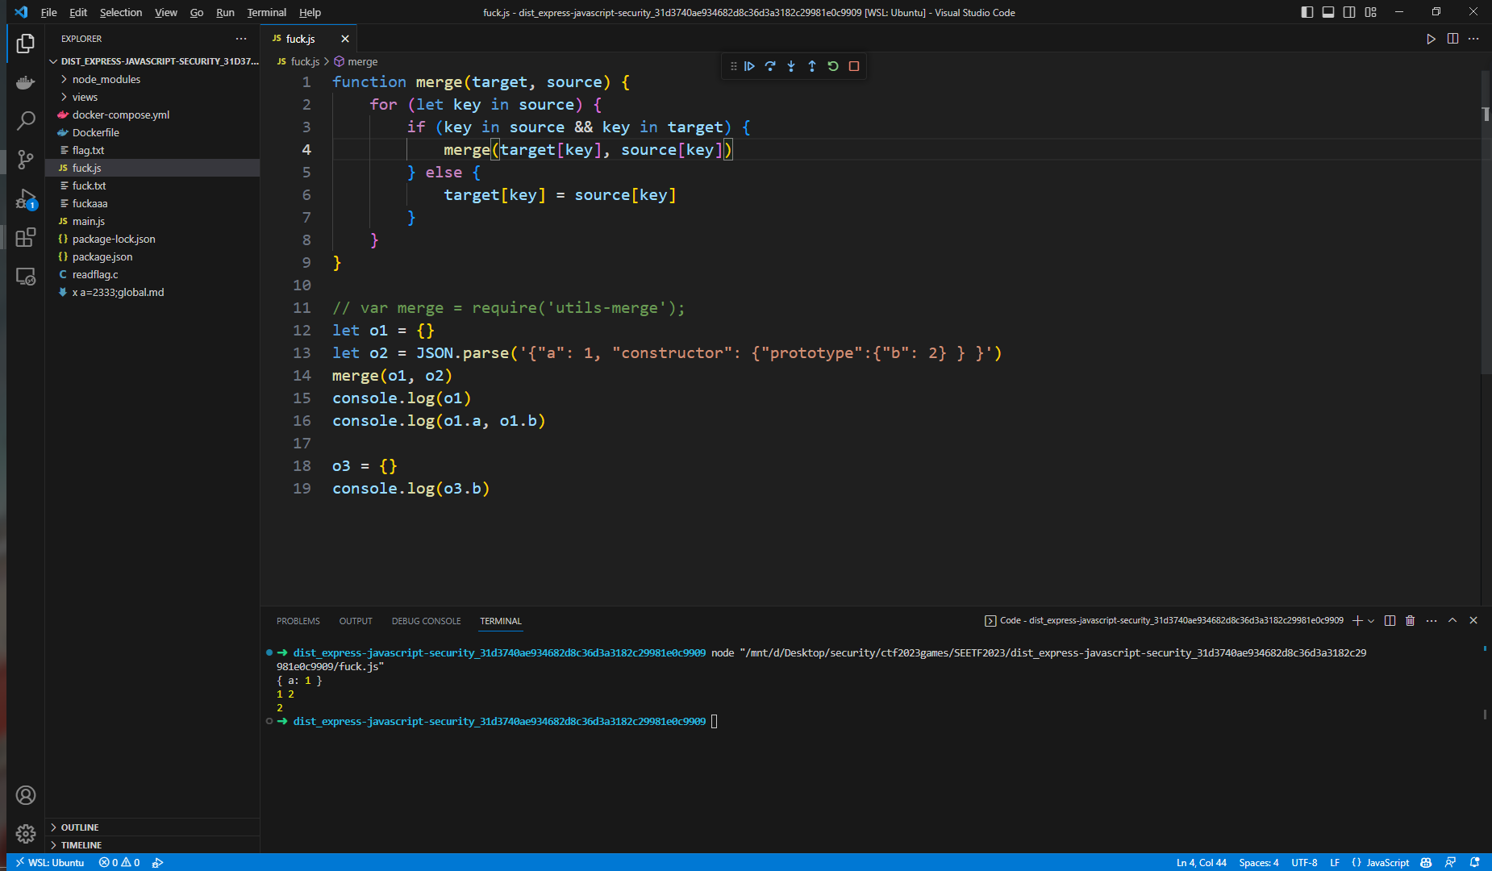Open the Explorer view in activity bar
Screen dimensions: 1492x871
coord(26,44)
